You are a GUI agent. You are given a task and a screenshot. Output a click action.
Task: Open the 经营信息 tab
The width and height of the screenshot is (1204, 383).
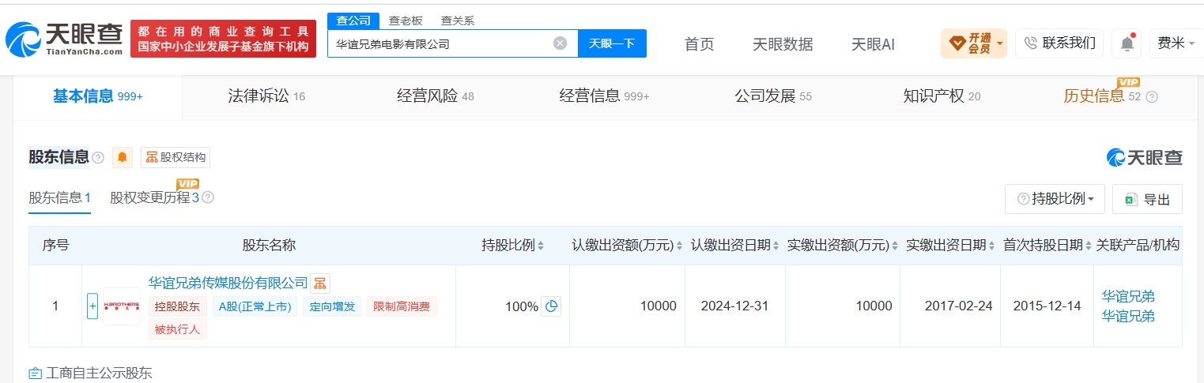604,97
